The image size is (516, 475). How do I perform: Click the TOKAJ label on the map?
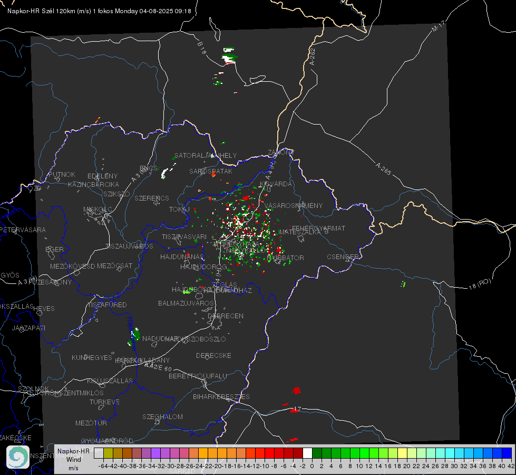pyautogui.click(x=179, y=210)
